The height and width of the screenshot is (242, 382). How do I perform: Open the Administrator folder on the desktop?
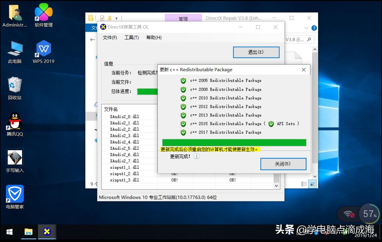click(15, 15)
